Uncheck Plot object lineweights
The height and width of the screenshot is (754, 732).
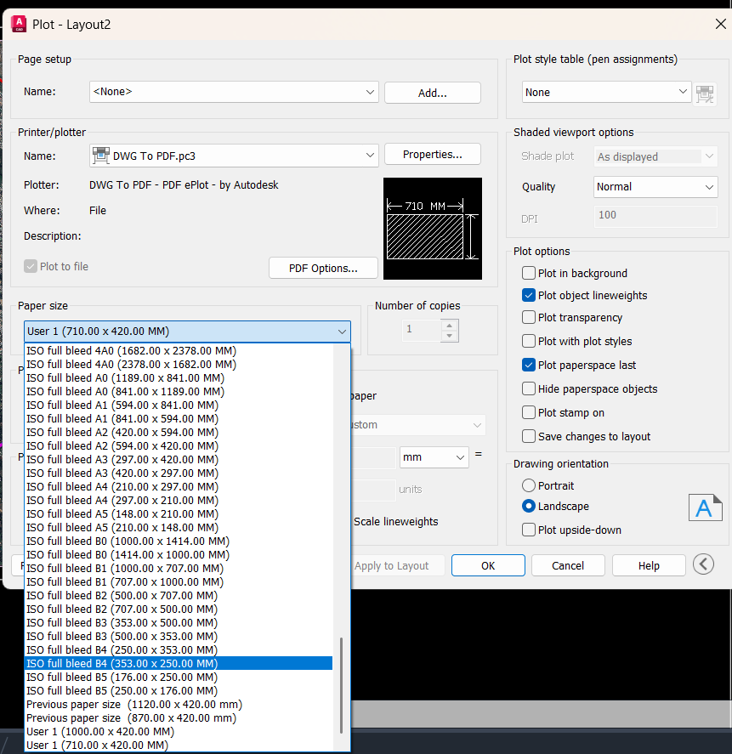tap(528, 296)
